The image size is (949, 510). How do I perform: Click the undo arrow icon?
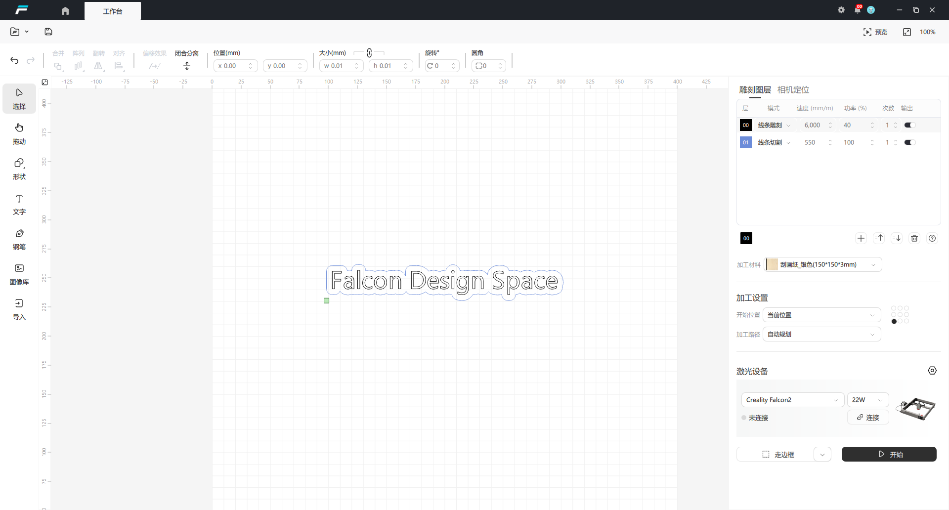pos(14,60)
